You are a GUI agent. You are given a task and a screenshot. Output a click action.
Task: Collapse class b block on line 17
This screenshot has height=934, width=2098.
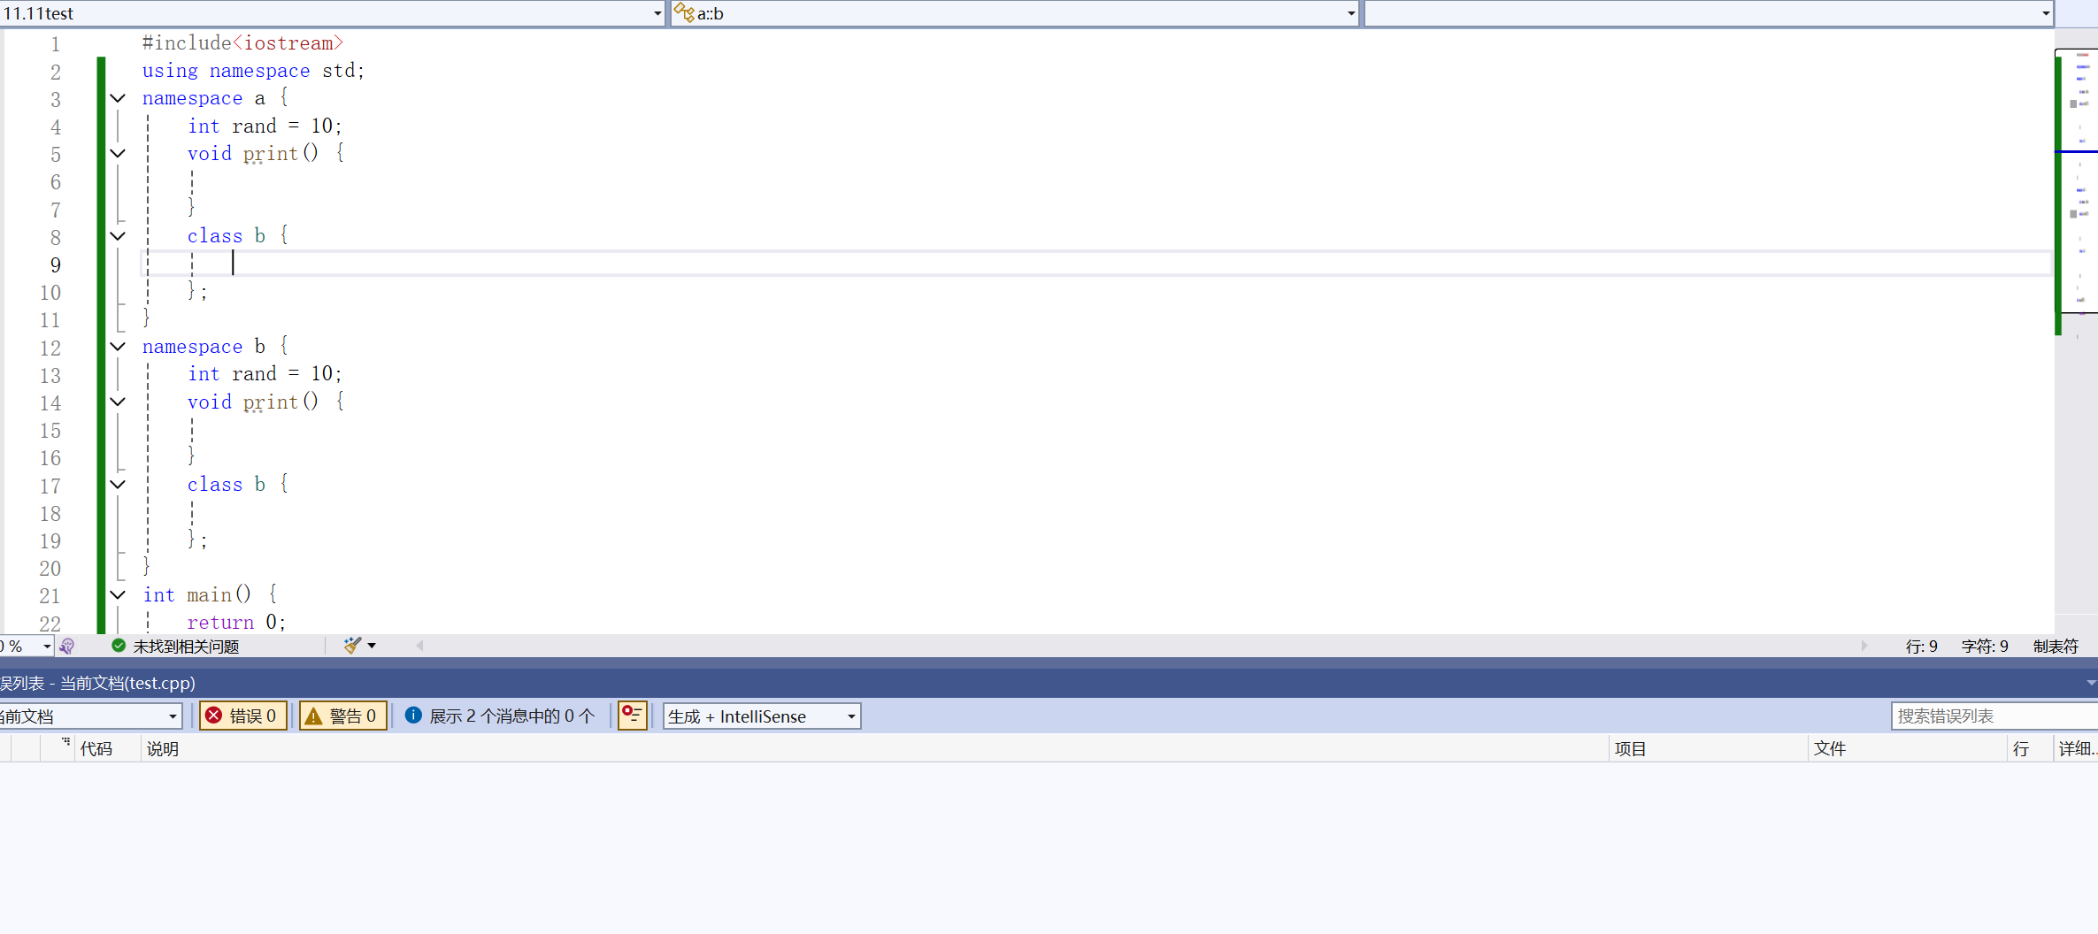pos(118,485)
